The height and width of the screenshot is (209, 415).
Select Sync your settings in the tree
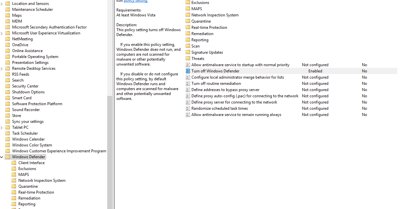[x=28, y=122]
